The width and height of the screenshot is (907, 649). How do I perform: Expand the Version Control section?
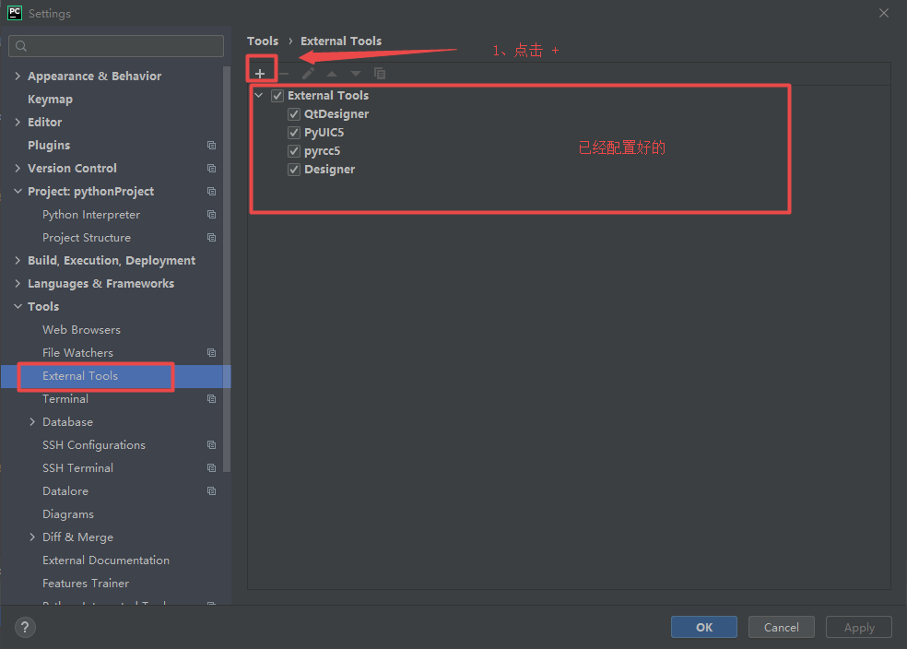[17, 168]
